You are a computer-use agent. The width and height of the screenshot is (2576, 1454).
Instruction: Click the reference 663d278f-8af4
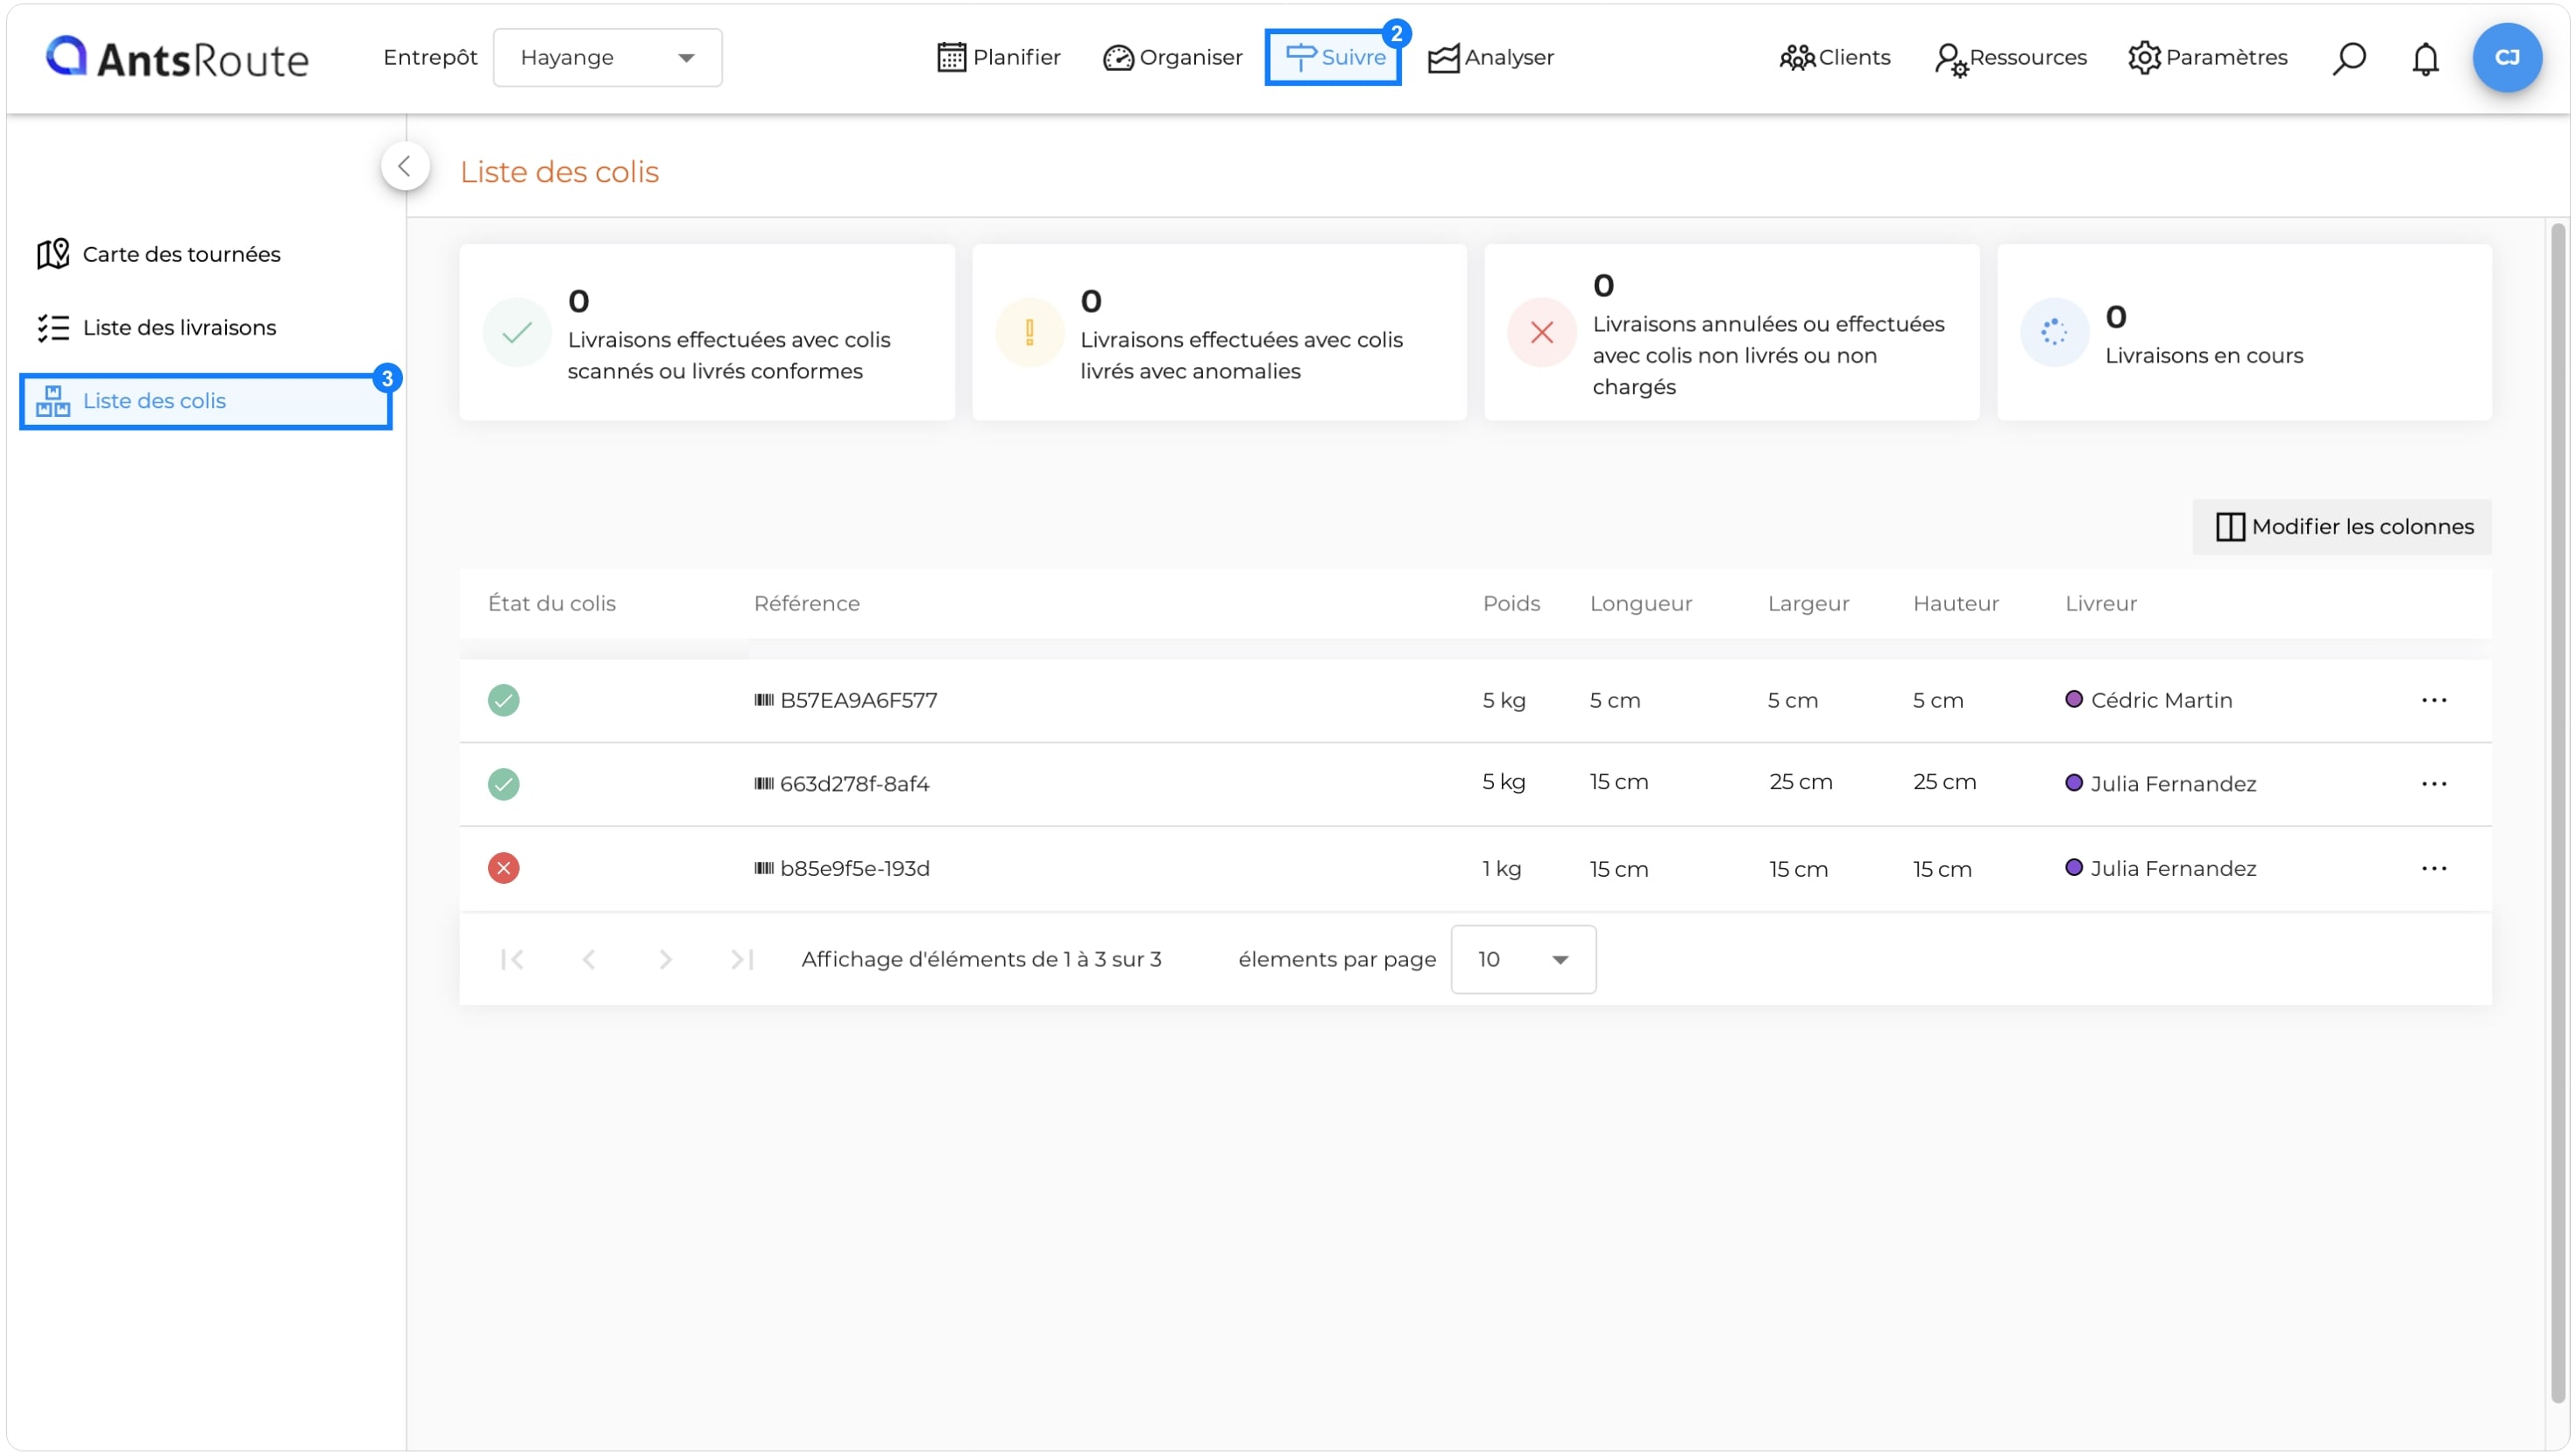tap(854, 784)
